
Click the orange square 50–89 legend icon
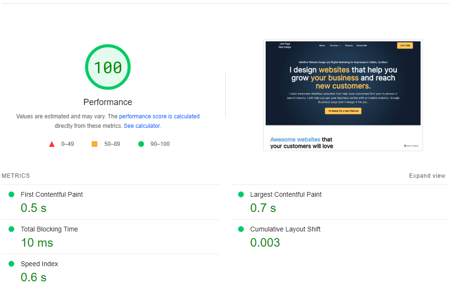click(x=95, y=144)
